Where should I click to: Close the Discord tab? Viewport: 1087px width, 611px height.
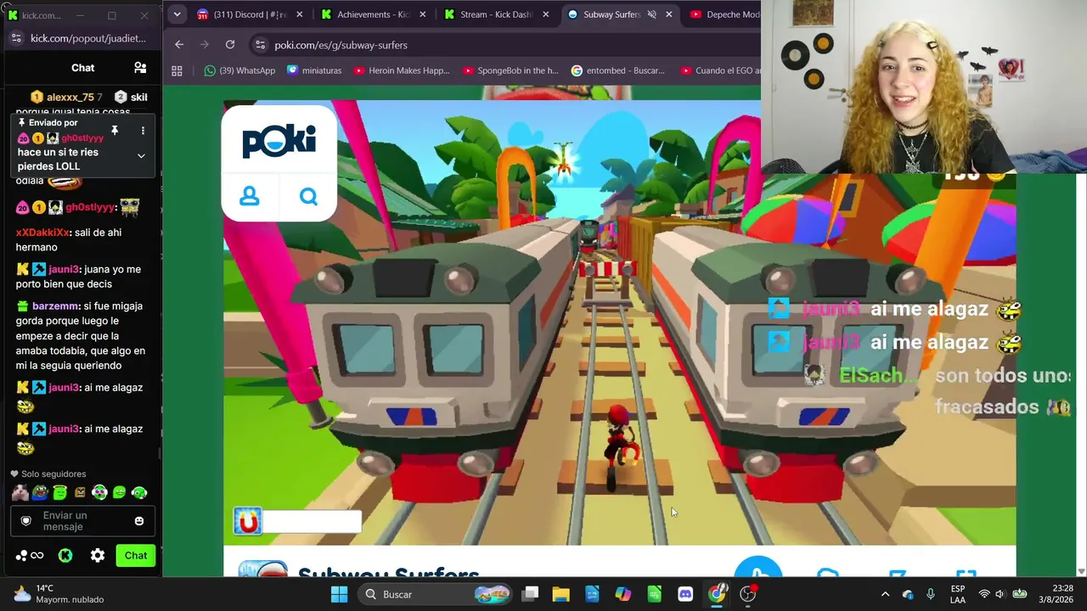tap(299, 14)
